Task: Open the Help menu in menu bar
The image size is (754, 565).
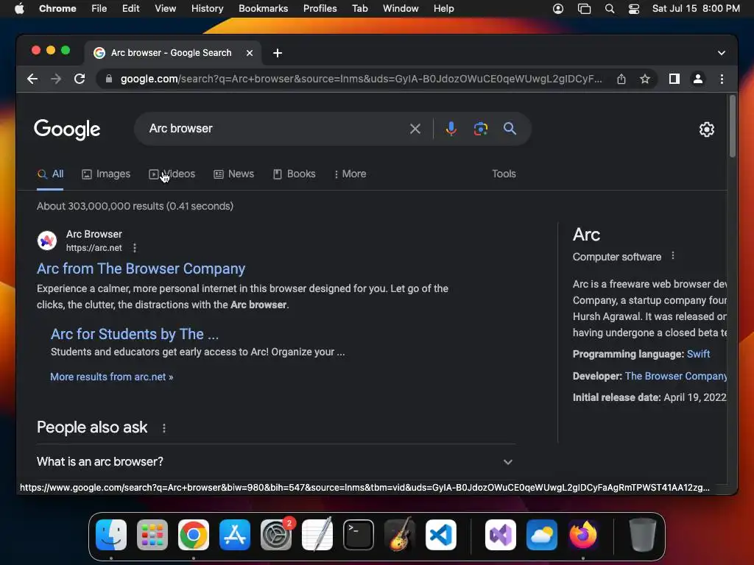Action: pos(443,9)
